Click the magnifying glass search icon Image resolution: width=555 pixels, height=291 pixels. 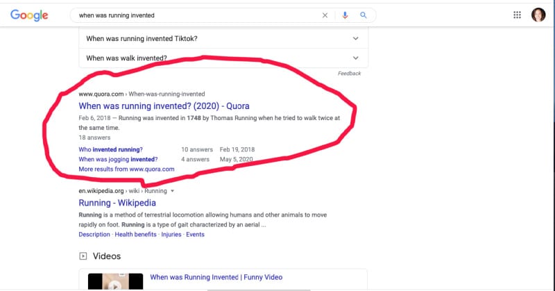[363, 15]
